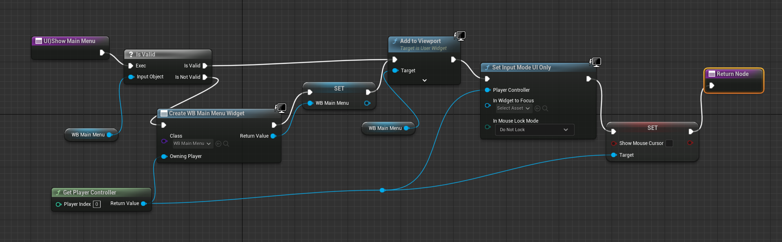Select the UI)Show Main Menu node title
The height and width of the screenshot is (242, 782).
(69, 41)
